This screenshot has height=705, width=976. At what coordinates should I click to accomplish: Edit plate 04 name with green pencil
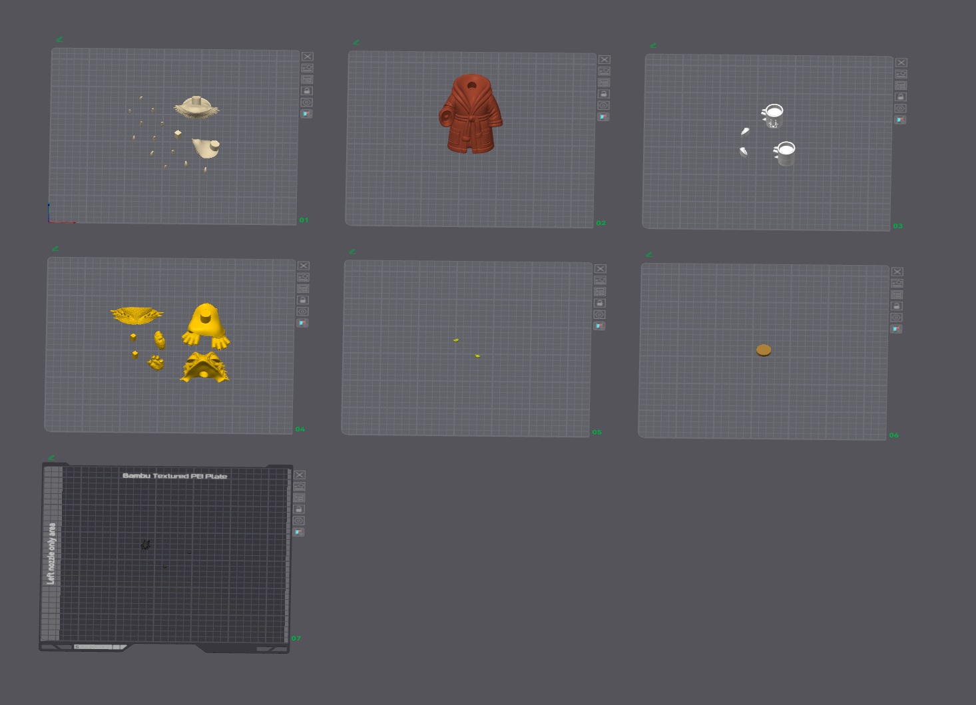pyautogui.click(x=55, y=249)
